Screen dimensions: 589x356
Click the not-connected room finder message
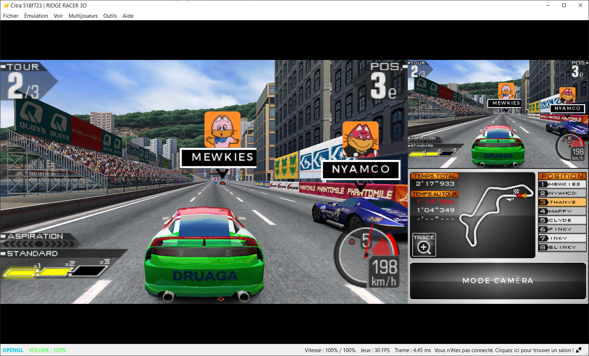504,350
